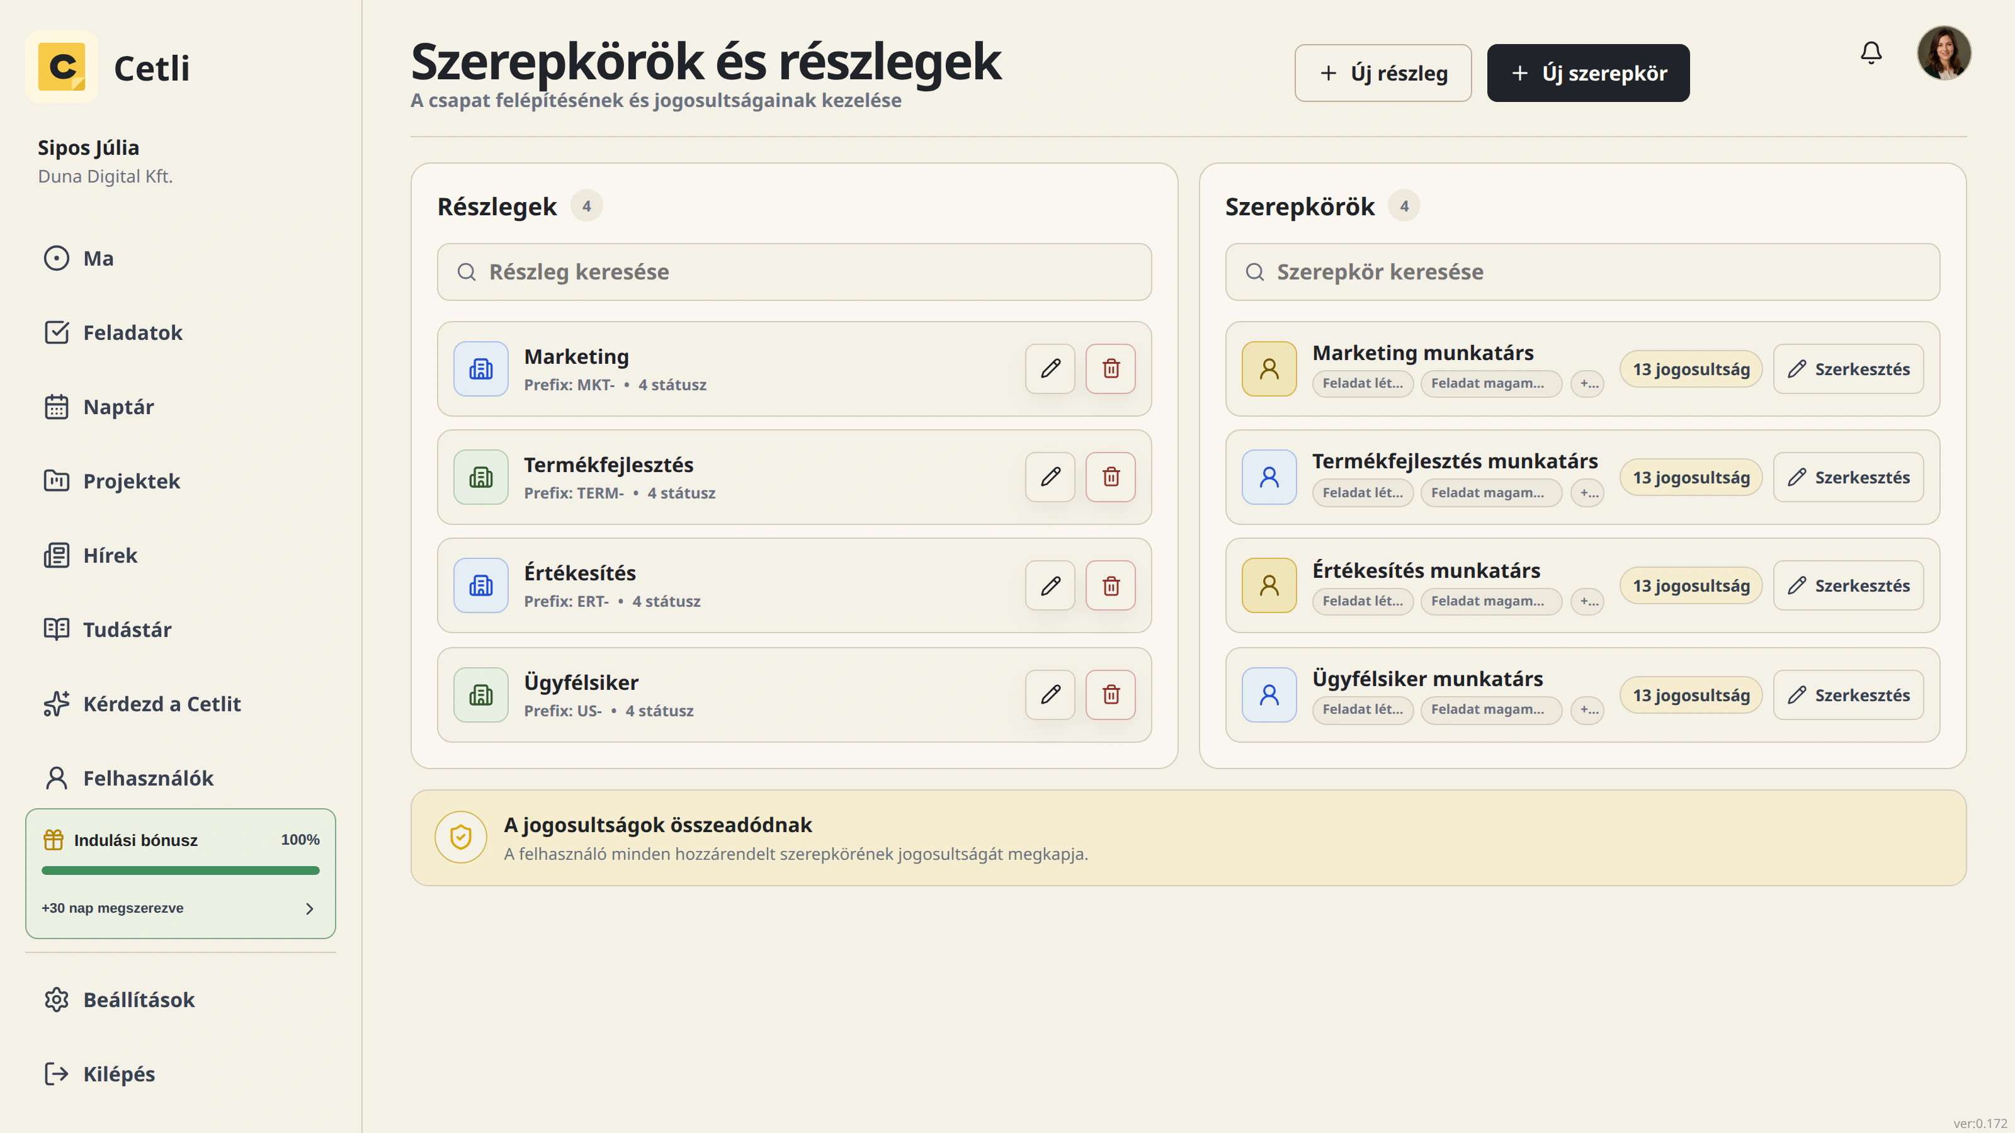Click the search icon in Szerepkör keresése
2015x1133 pixels.
pyautogui.click(x=1255, y=272)
